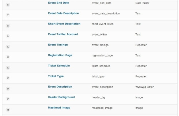This screenshot has width=179, height=116.
Task: Click Repeater type in Ticket Type row
Action: pos(141,76)
